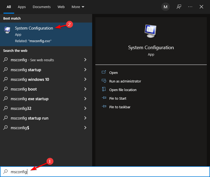The width and height of the screenshot is (210, 177).
Task: Expand chevron for msconfig32
Action: click(x=85, y=108)
